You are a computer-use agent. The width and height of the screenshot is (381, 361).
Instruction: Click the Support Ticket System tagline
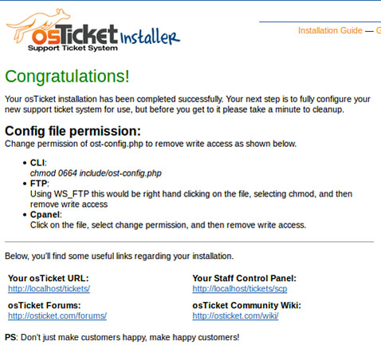(73, 48)
